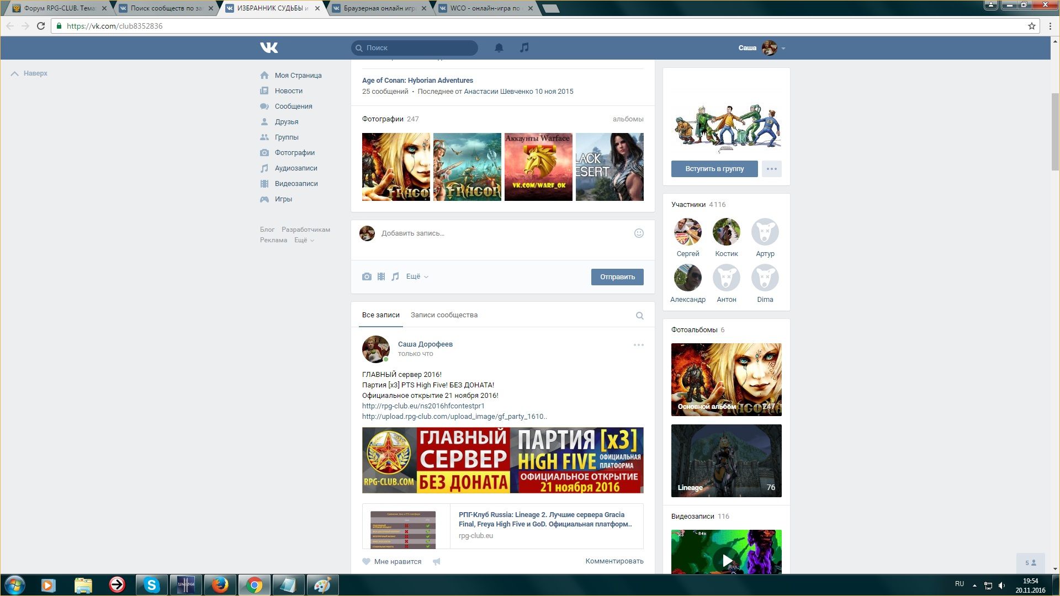Click the VK logo in header
1060x596 pixels.
269,48
